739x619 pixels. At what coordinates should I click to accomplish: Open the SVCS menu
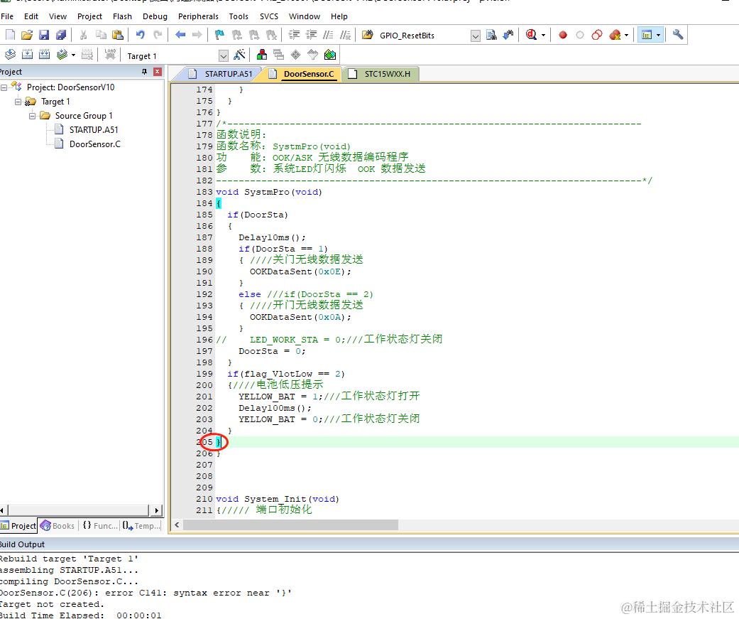(269, 16)
